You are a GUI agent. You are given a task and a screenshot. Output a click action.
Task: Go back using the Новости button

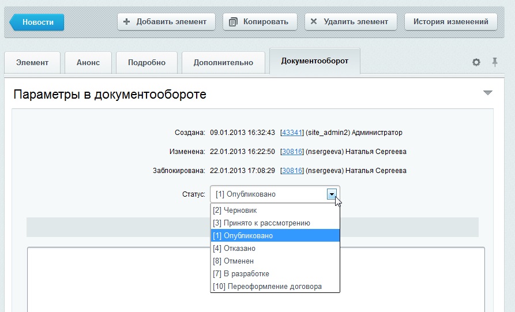point(37,22)
